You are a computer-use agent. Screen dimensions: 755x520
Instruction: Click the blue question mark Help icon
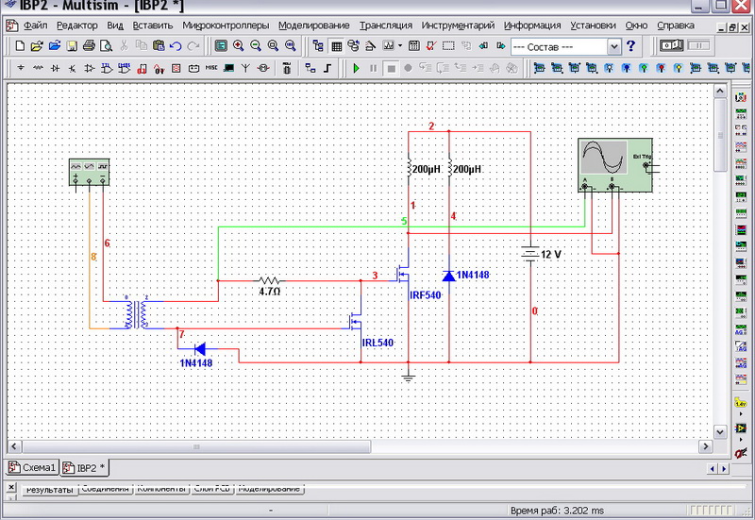click(630, 45)
